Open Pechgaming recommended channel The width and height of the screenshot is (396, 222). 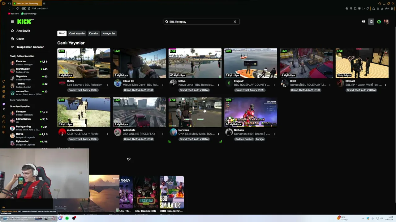(29, 128)
